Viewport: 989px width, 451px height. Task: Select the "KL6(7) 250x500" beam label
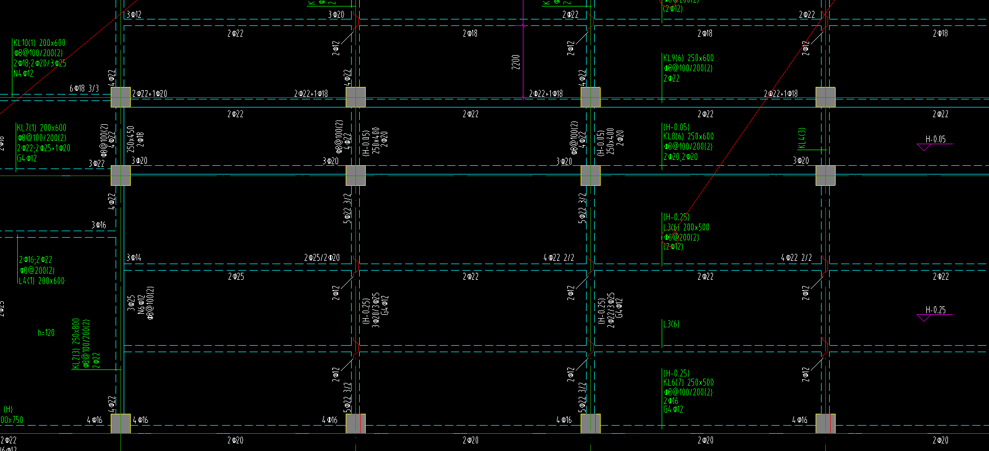coord(689,382)
